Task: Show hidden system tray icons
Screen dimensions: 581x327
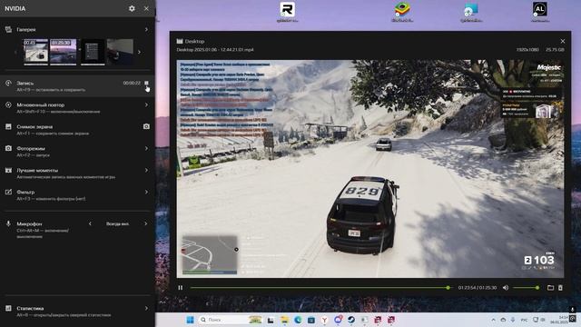Action: tap(493, 320)
